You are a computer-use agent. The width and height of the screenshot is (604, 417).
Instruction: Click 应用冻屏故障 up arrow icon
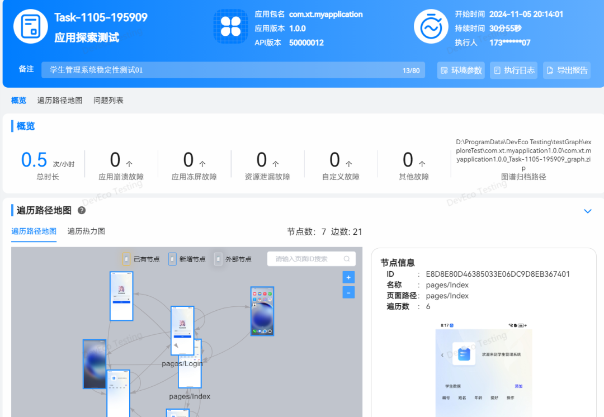tap(202, 164)
